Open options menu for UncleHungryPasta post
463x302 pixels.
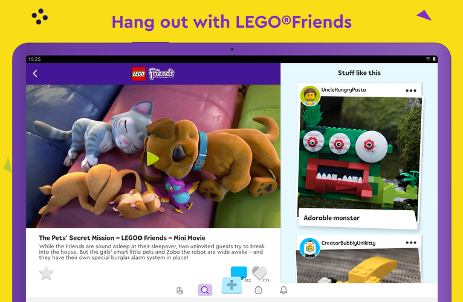pyautogui.click(x=411, y=91)
